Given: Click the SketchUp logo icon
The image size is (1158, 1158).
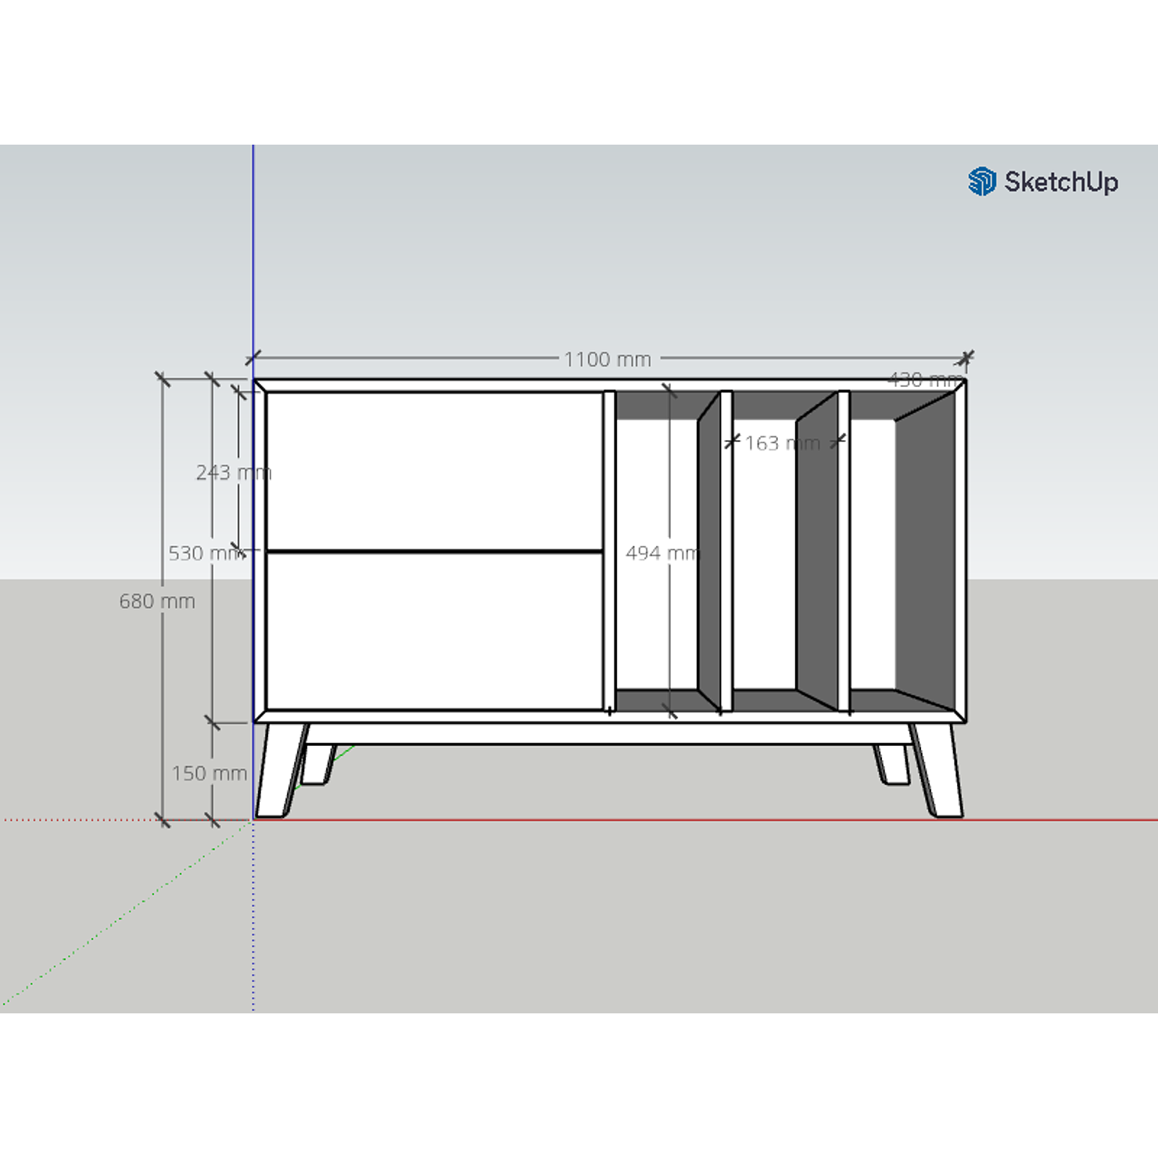Looking at the screenshot, I should coord(981,181).
